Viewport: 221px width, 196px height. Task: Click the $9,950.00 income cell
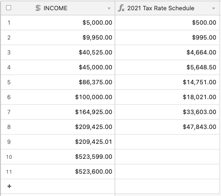58,38
